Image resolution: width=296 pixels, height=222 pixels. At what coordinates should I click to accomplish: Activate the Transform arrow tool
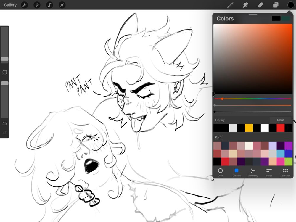tap(62, 5)
